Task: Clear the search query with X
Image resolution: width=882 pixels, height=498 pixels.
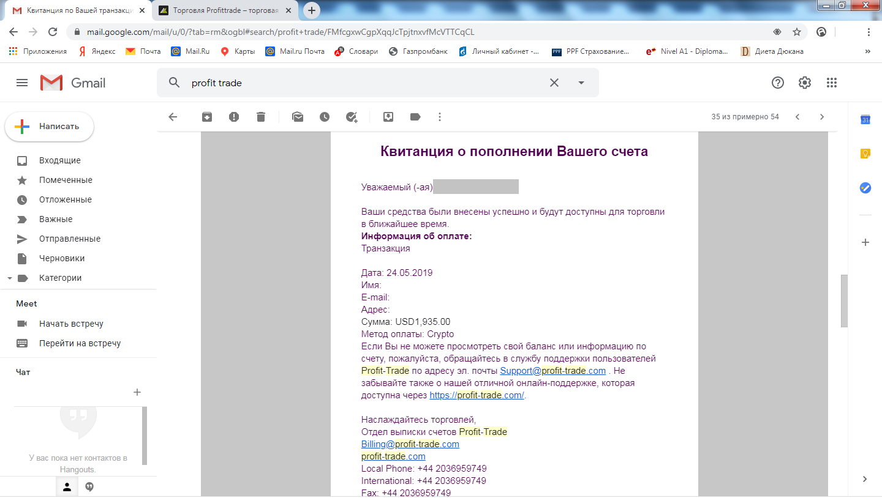Action: pos(554,83)
